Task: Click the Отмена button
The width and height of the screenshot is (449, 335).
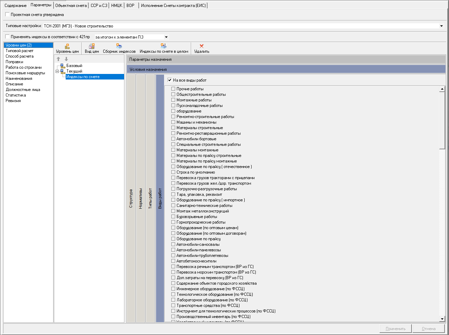Action: coord(428,329)
